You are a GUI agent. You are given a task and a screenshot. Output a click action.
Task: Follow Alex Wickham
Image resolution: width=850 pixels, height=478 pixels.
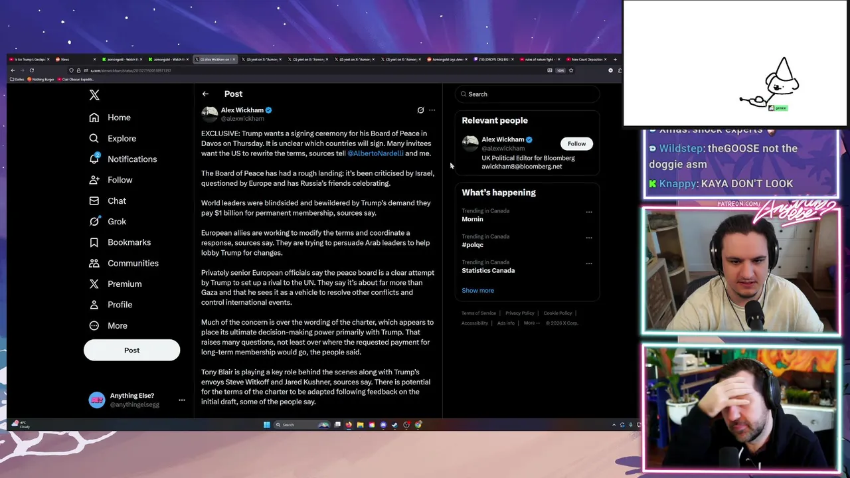coord(576,143)
